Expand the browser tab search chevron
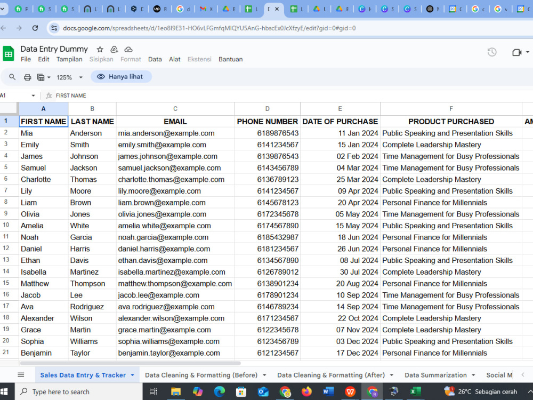 click(x=2, y=9)
